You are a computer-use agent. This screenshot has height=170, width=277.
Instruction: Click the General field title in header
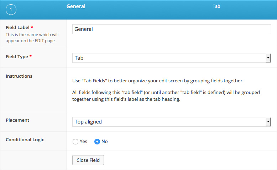[76, 6]
